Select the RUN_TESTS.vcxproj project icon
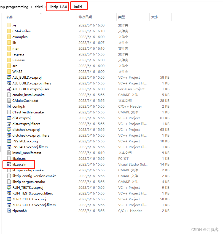Image resolution: width=223 pixels, height=234 pixels. point(10,187)
